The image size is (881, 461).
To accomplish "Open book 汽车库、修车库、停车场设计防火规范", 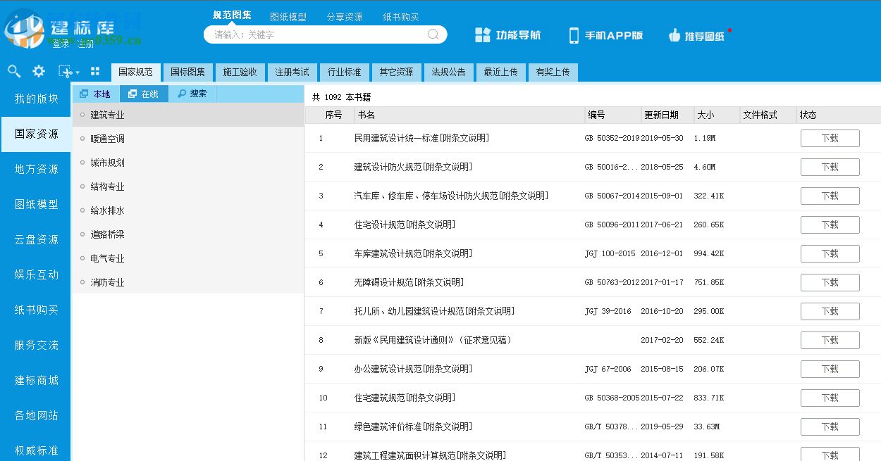I will (x=451, y=196).
